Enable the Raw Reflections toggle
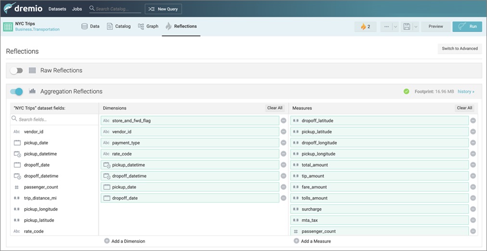 (16, 71)
